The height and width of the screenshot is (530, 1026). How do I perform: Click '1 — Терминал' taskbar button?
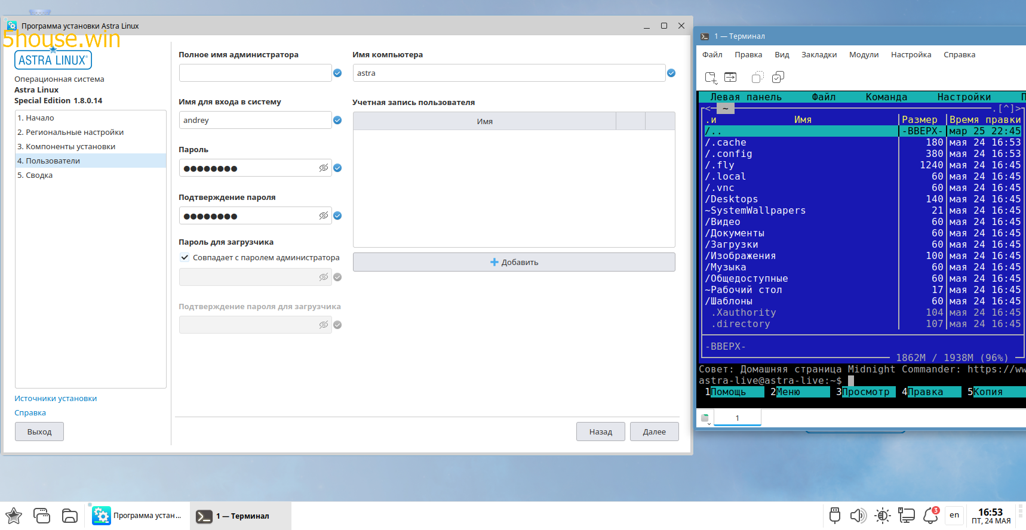[241, 516]
